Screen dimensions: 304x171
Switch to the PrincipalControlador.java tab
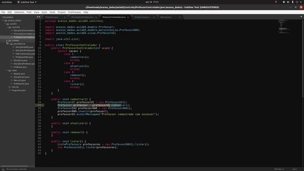click(82, 17)
